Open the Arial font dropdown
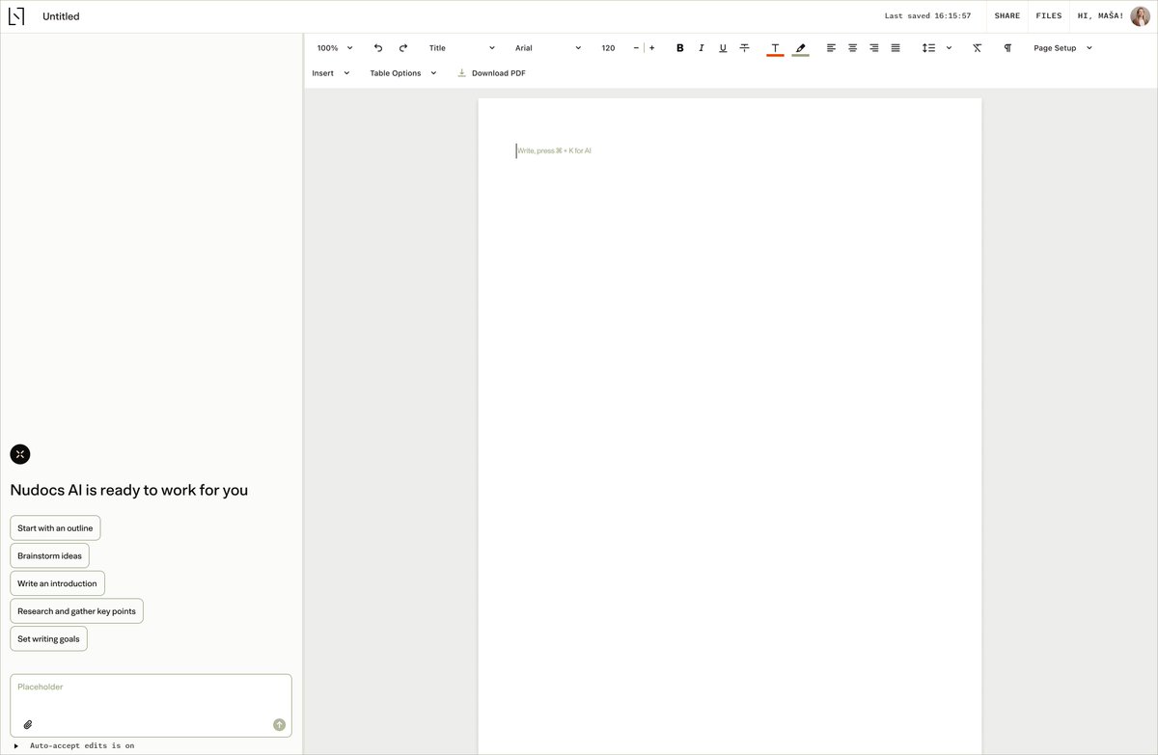Image resolution: width=1158 pixels, height=755 pixels. [x=547, y=48]
